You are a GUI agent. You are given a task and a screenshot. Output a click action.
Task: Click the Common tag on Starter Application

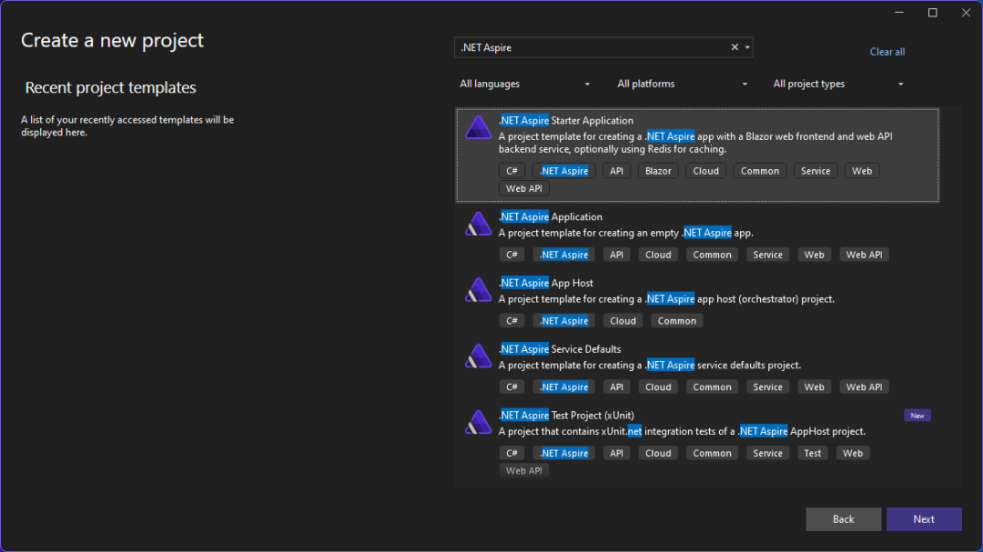click(760, 171)
